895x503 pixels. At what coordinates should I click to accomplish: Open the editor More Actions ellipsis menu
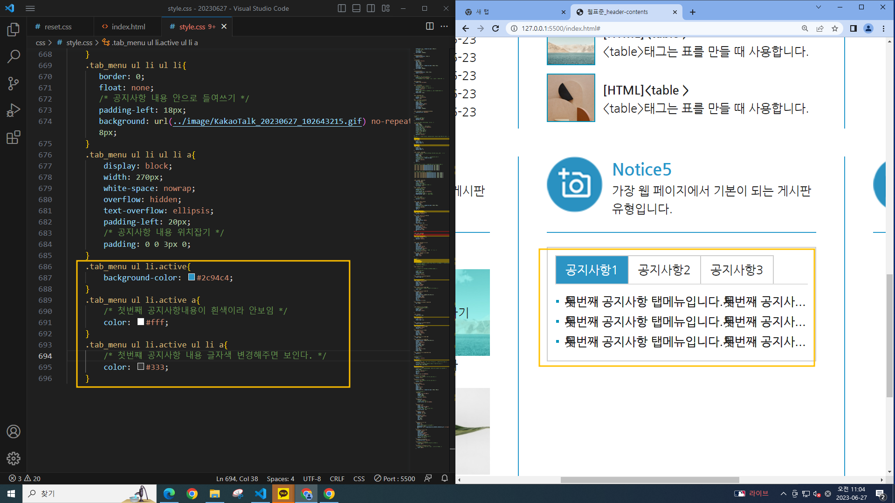pos(444,27)
